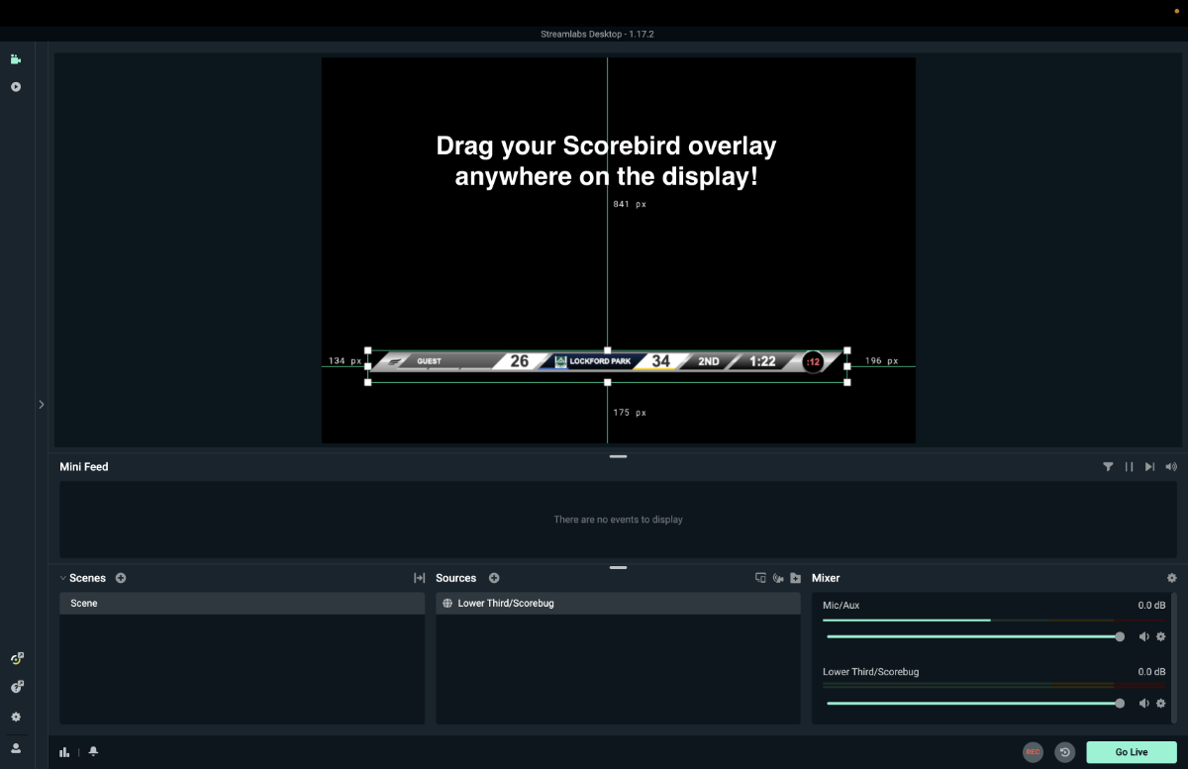Open the Editor view in the sidebar
Screen dimensions: 1188x769
16,59
